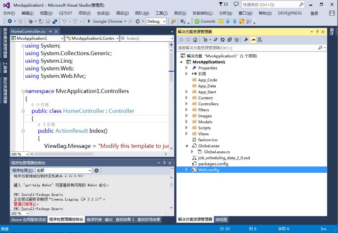
Task: Collapse the HomeController class outlining box
Action: 23,111
